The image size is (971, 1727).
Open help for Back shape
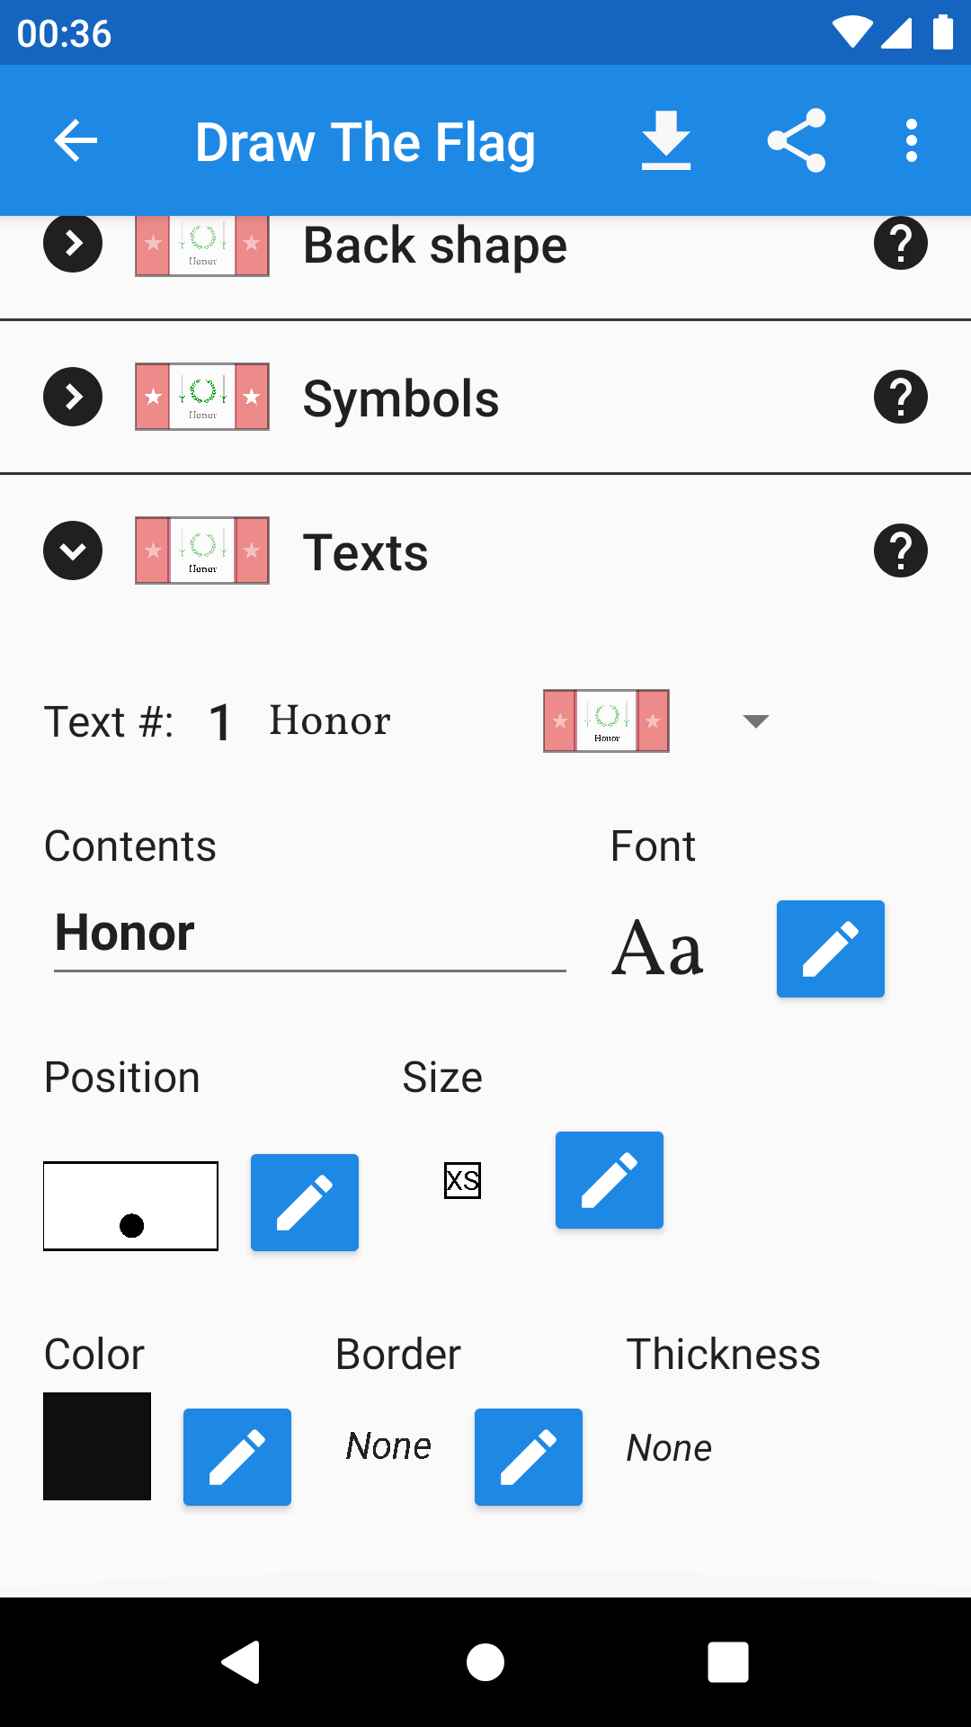click(x=901, y=243)
